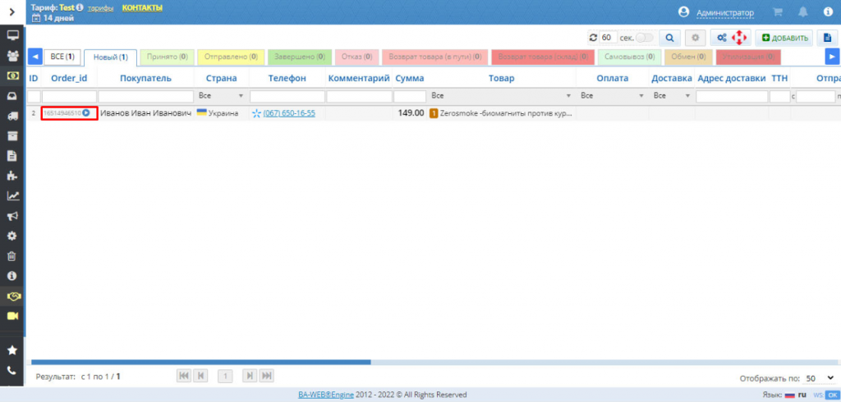Image resolution: width=841 pixels, height=402 pixels.
Task: Open the megaphone announcements icon
Action: coord(12,216)
